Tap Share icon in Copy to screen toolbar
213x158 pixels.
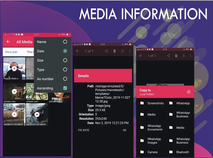[168, 56]
